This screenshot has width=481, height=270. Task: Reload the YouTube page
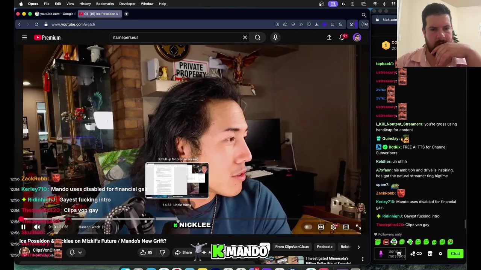(x=36, y=24)
